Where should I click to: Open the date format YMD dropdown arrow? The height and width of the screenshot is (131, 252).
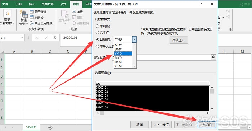click(x=135, y=39)
